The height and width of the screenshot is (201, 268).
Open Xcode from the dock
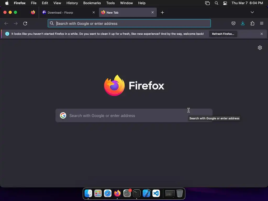tap(147, 193)
